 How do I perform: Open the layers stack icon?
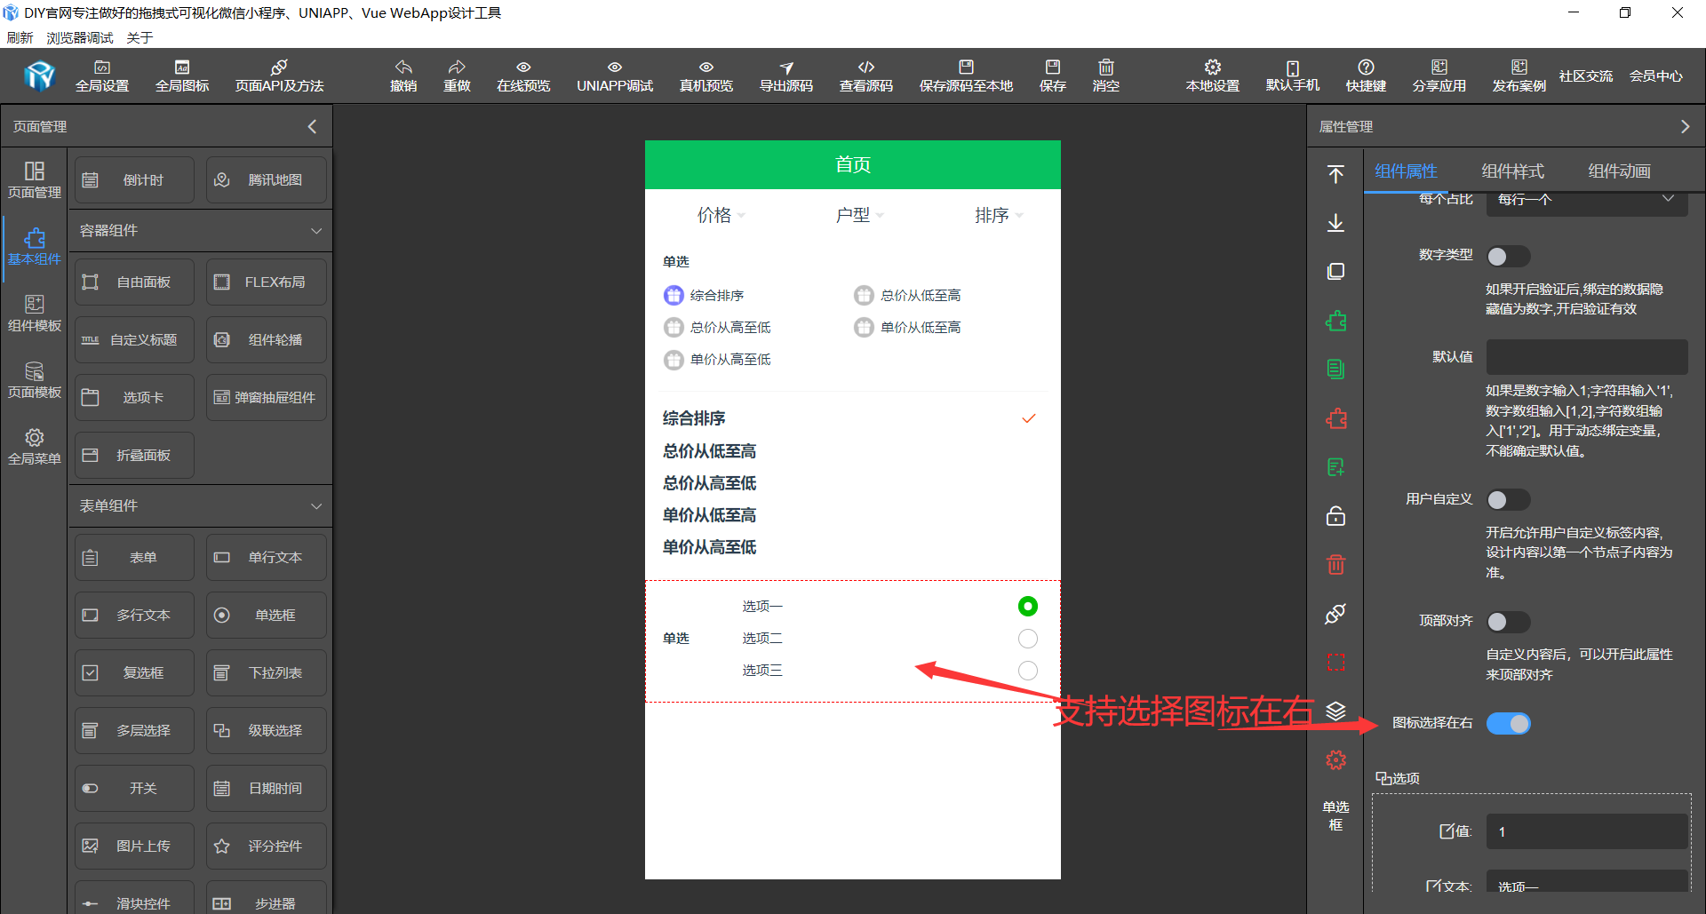(x=1335, y=711)
